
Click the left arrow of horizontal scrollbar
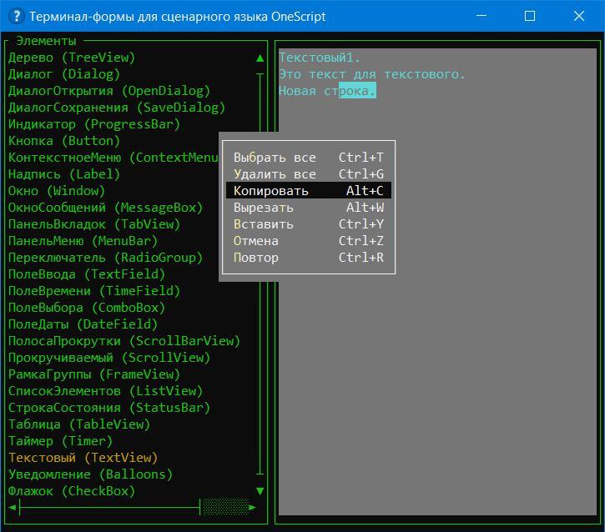point(11,507)
